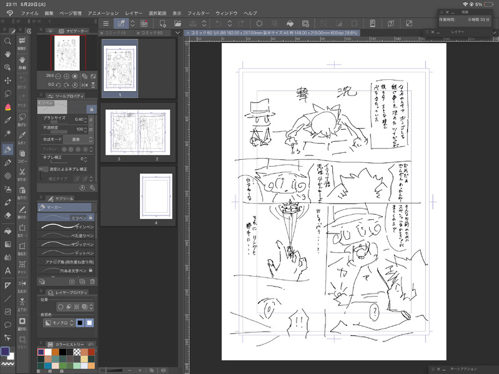Screen dimensions: 499x374
Task: Click the Fill icon in the command bar
Action: coord(290,23)
